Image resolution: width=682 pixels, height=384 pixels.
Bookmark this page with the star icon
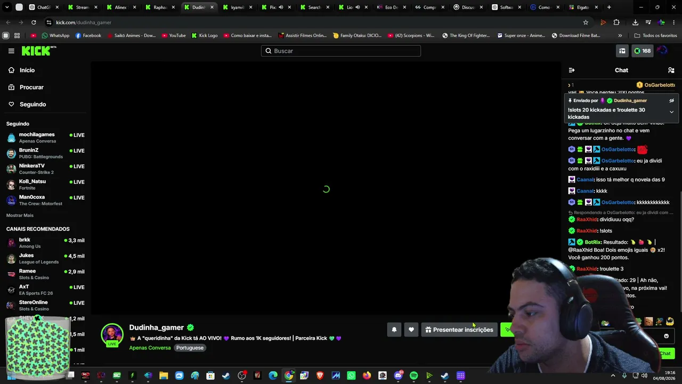pos(586,22)
